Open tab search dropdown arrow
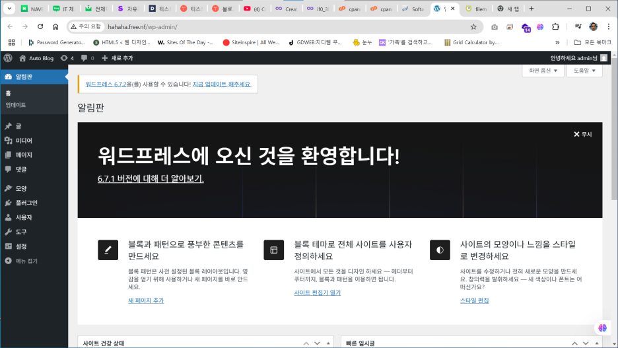 pos(9,9)
